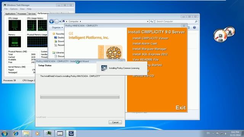This screenshot has height=137, width=244.
Task: Click Install SQL Express 2012
Action: click(x=150, y=54)
